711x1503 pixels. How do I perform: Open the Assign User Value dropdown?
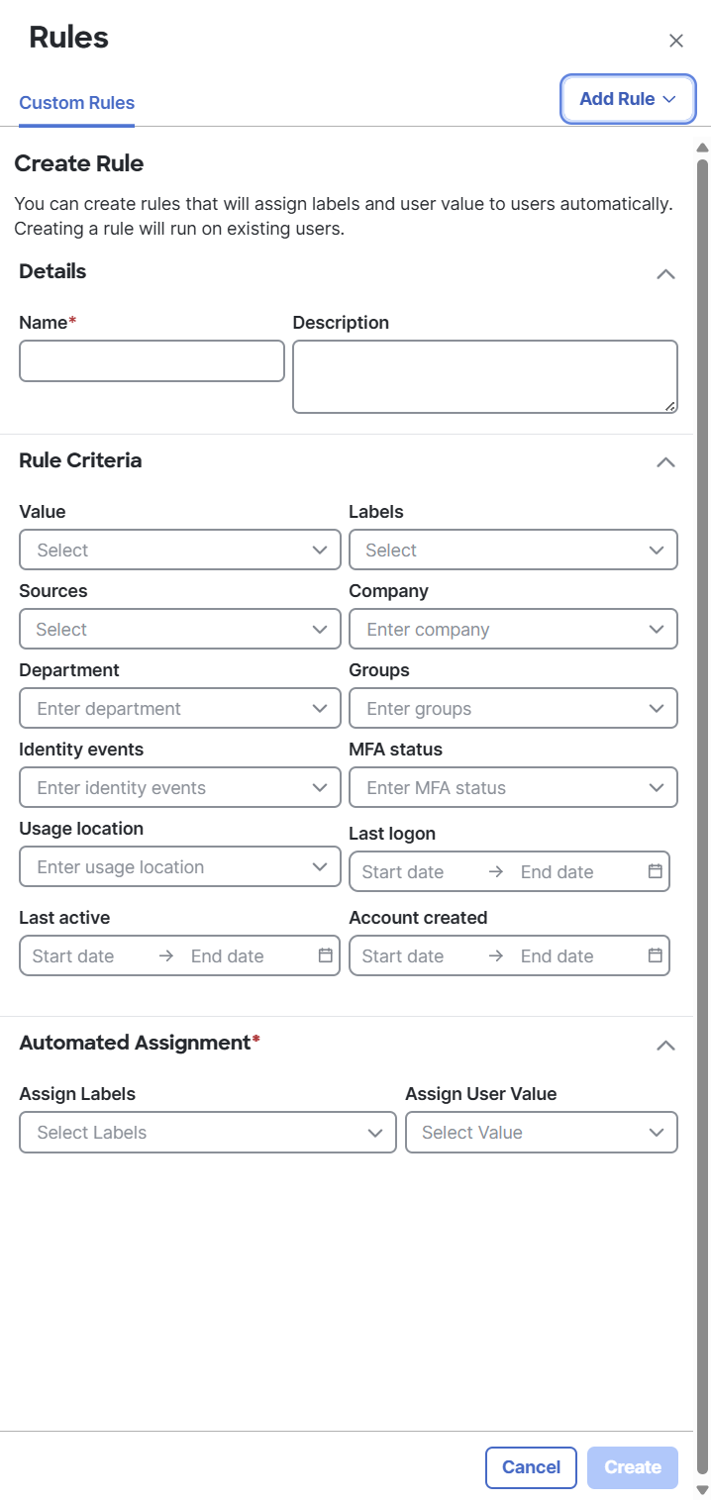click(541, 1132)
